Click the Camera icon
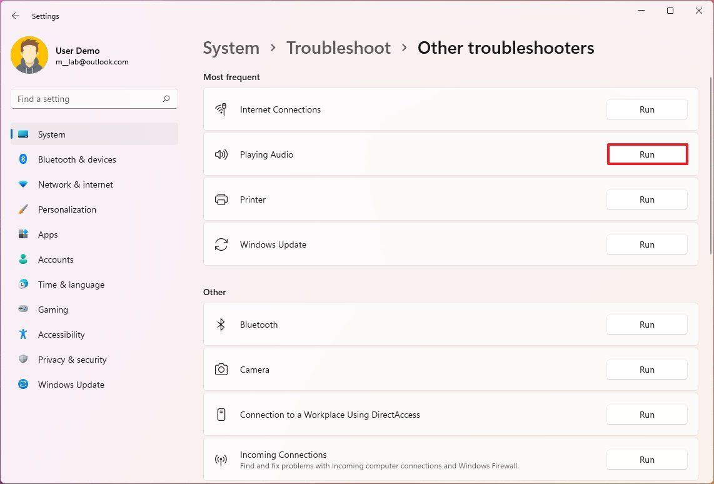Viewport: 714px width, 484px height. 221,369
